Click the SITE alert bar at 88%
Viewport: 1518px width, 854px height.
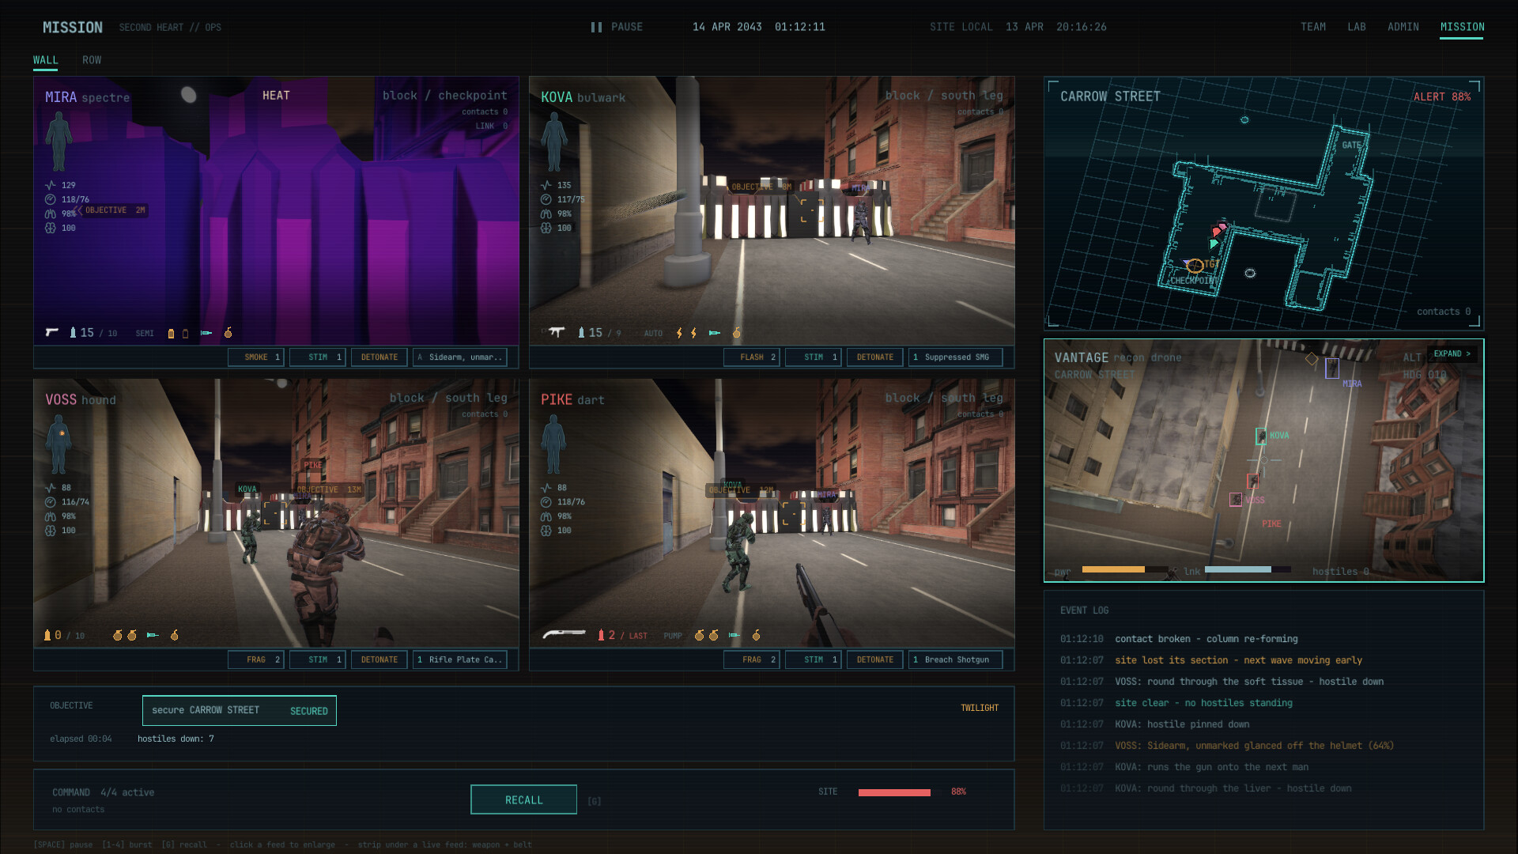coord(894,792)
